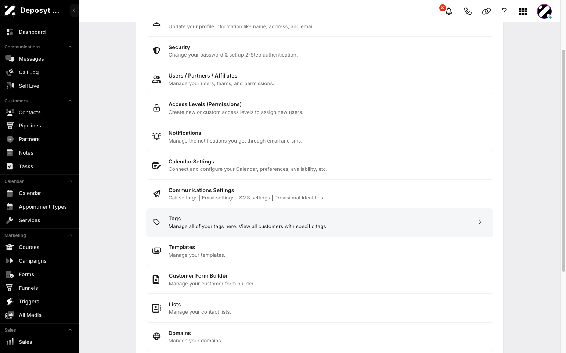Open Messages in the sidebar
The height and width of the screenshot is (353, 566).
[x=39, y=59]
